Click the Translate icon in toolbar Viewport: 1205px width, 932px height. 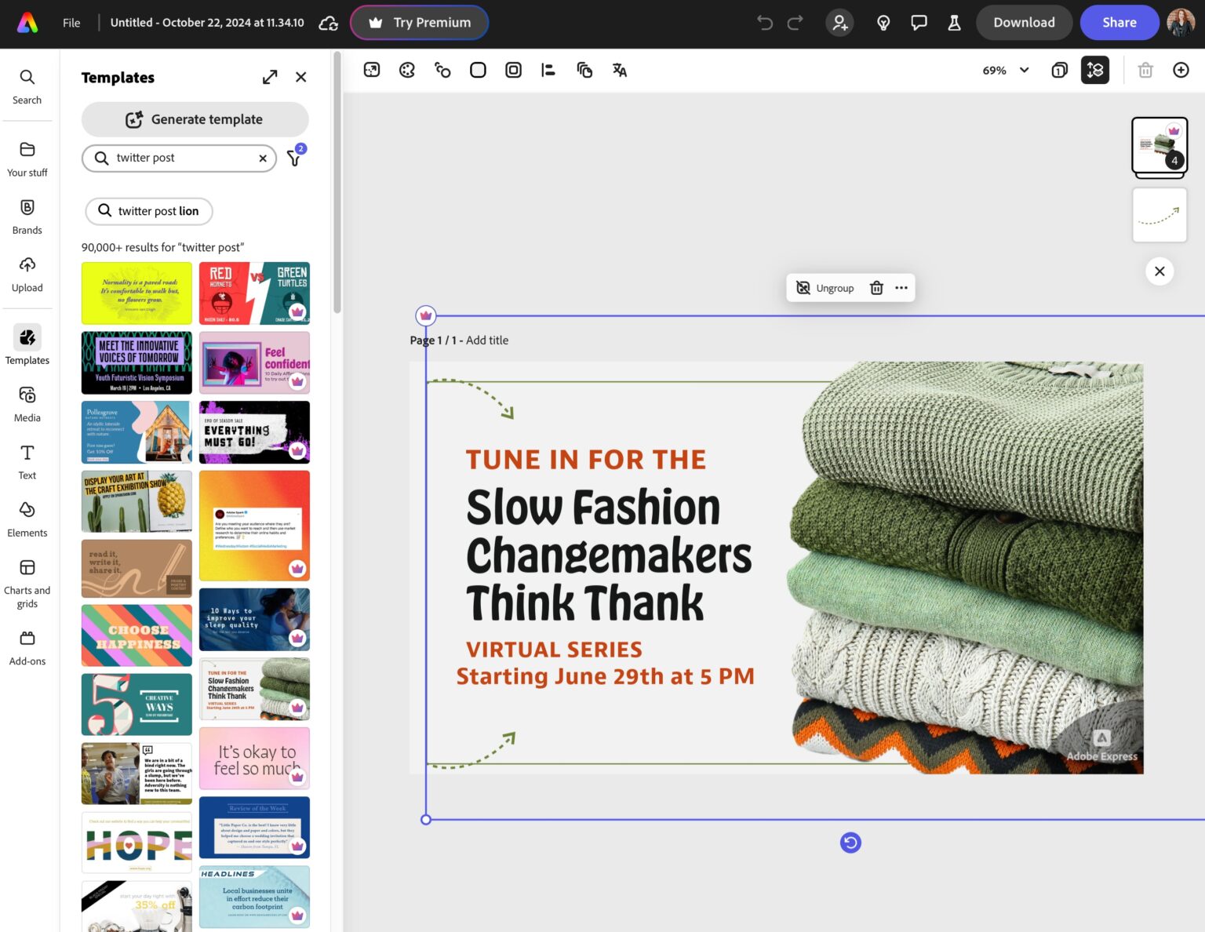point(620,71)
